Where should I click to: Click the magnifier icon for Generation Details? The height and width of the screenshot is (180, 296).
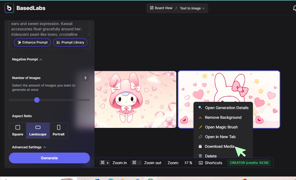[200, 108]
